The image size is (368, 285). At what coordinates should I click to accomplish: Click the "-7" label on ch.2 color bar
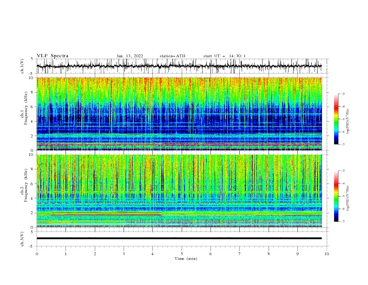point(342,221)
